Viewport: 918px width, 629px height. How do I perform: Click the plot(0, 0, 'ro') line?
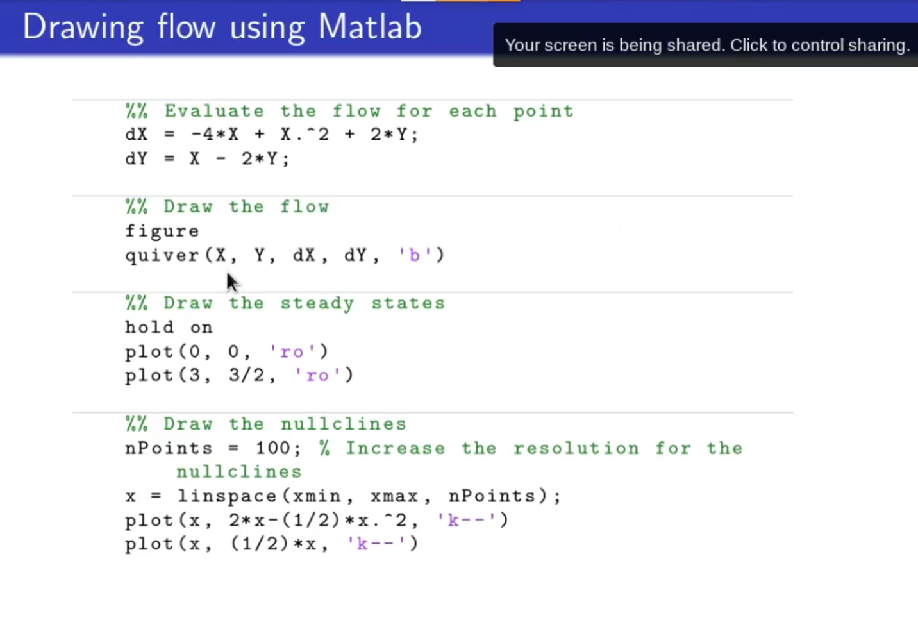pos(226,351)
